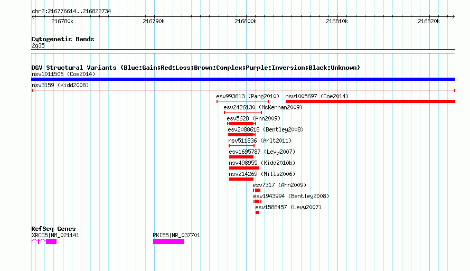Click the ruler's right arrow end

[x=454, y=17]
